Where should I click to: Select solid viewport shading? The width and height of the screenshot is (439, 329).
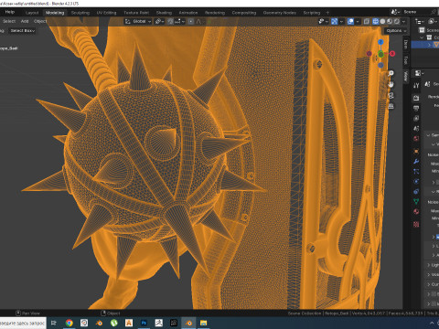[382, 21]
